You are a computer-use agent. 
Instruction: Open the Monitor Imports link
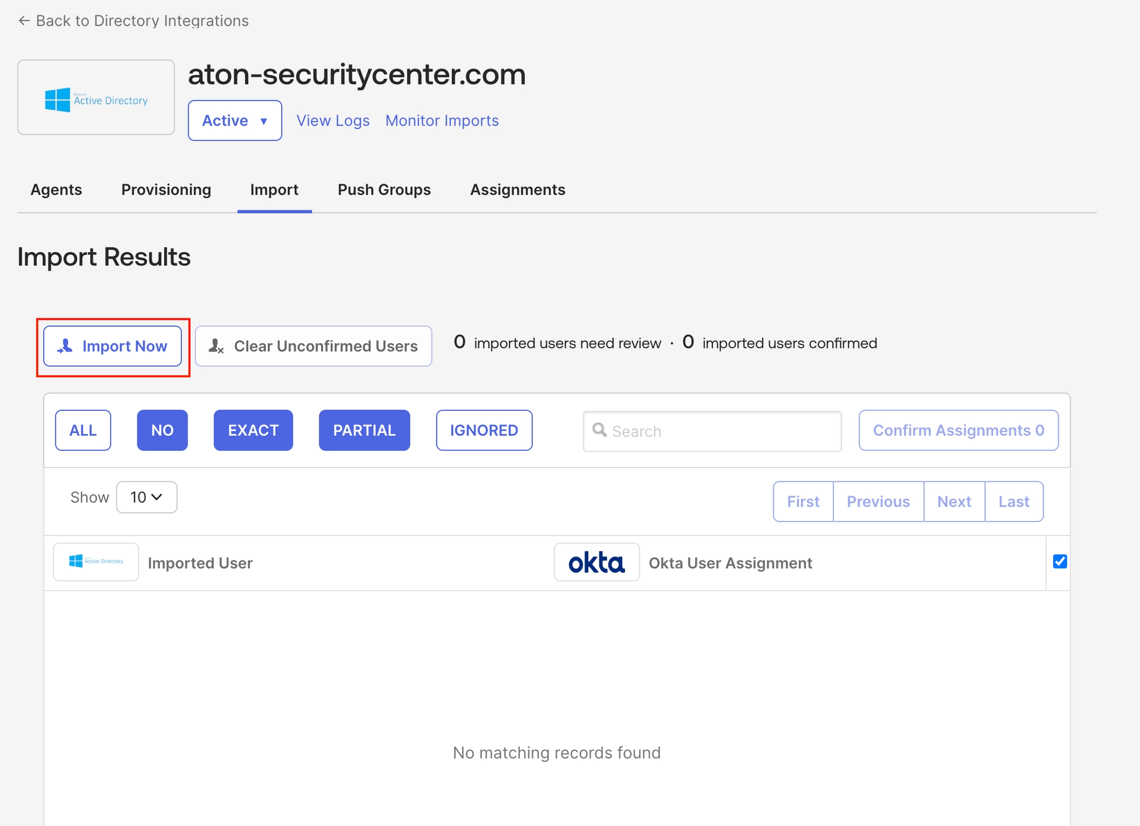[x=442, y=120]
